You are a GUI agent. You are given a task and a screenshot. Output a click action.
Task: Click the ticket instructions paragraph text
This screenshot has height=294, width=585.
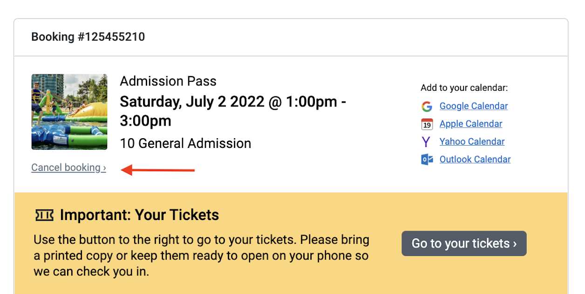(201, 256)
